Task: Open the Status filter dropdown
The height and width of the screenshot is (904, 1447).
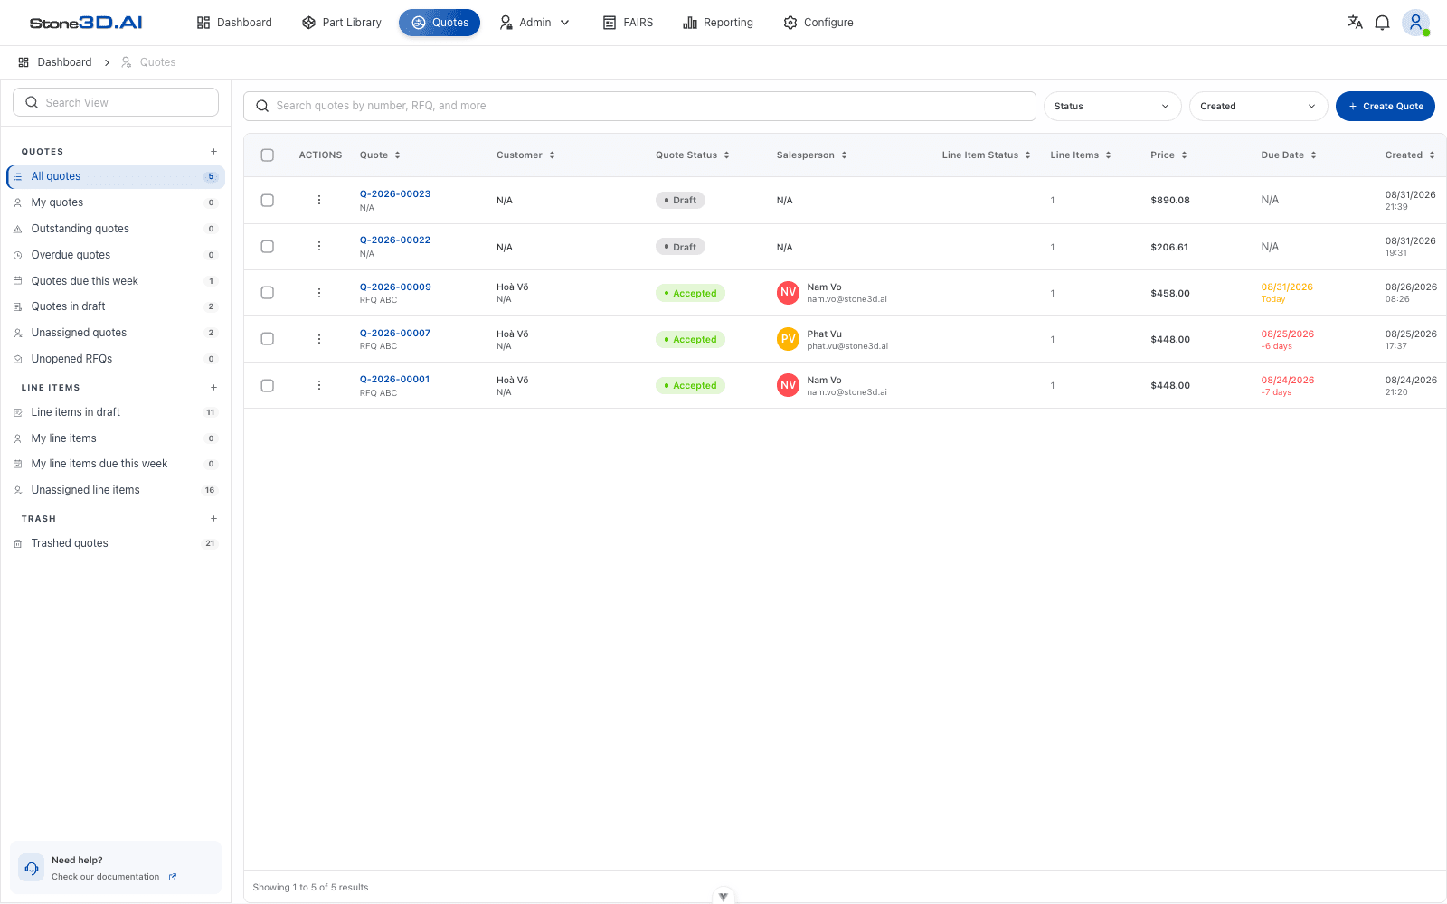Action: 1112,106
